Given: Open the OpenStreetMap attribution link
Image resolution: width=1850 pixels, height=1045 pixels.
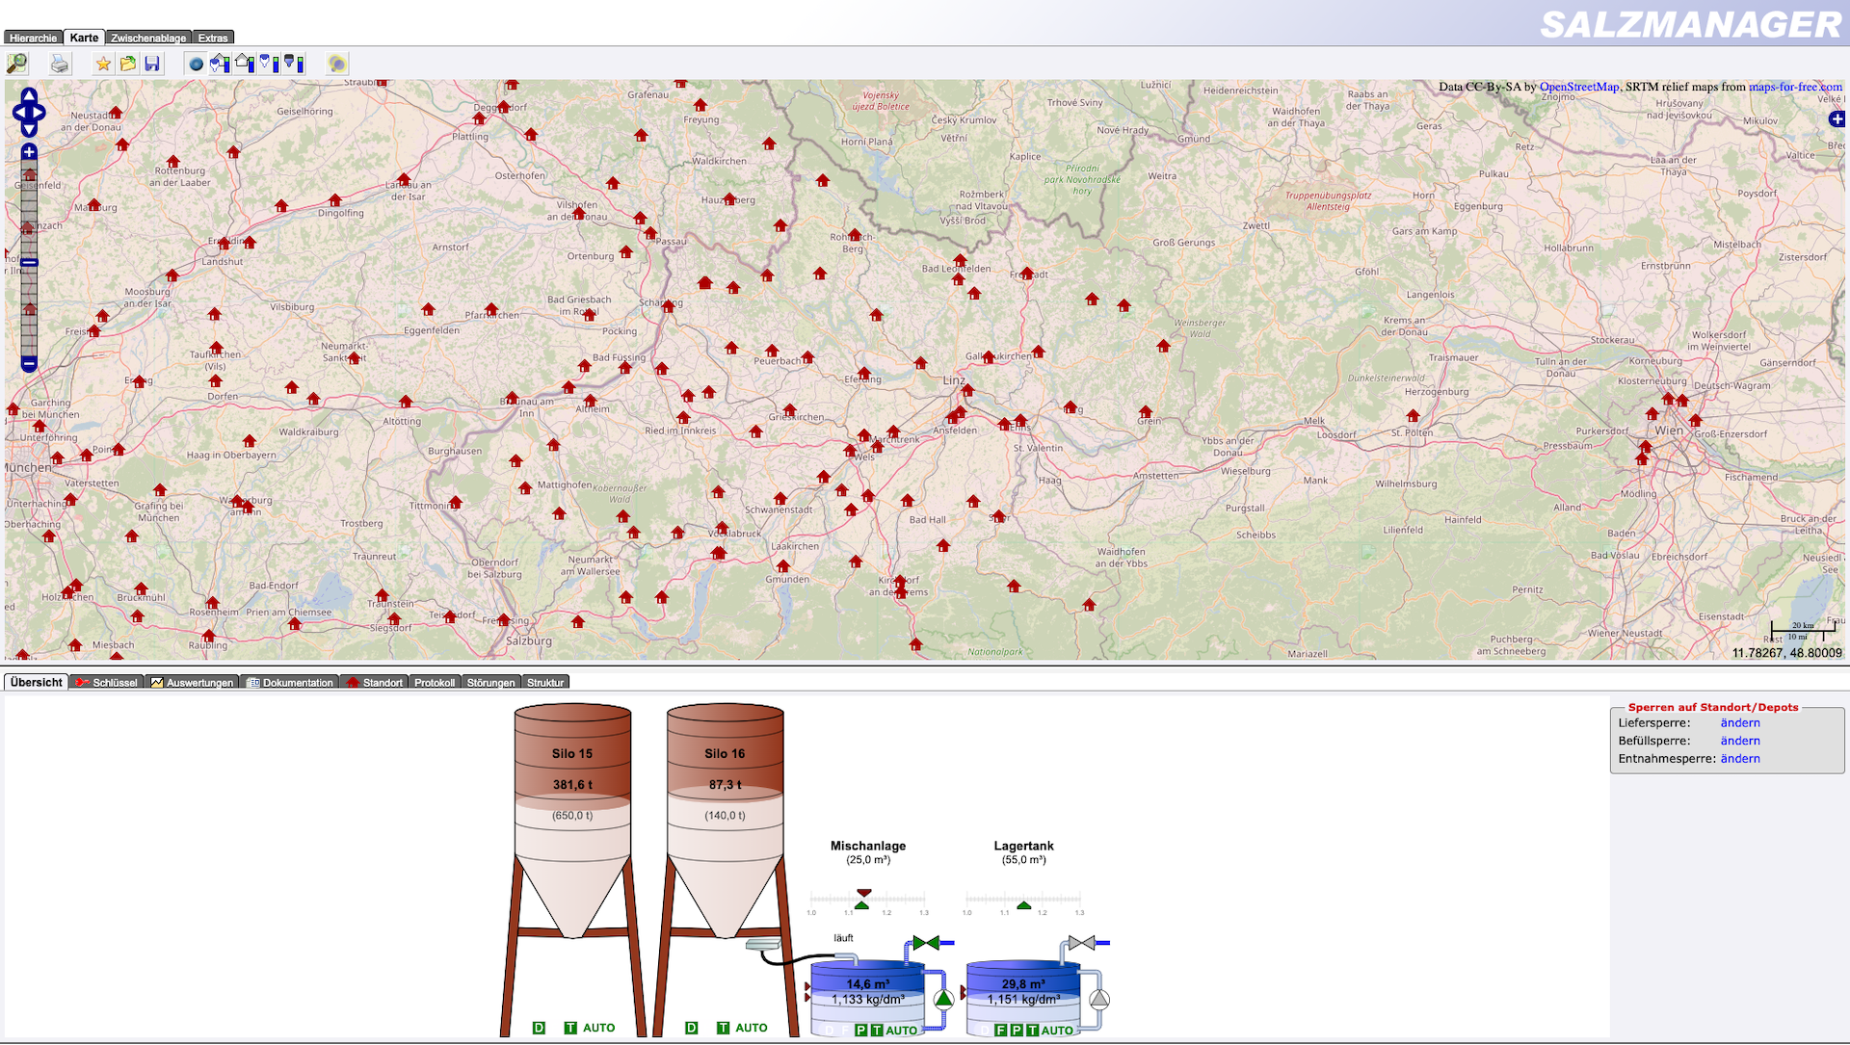Looking at the screenshot, I should tap(1578, 87).
